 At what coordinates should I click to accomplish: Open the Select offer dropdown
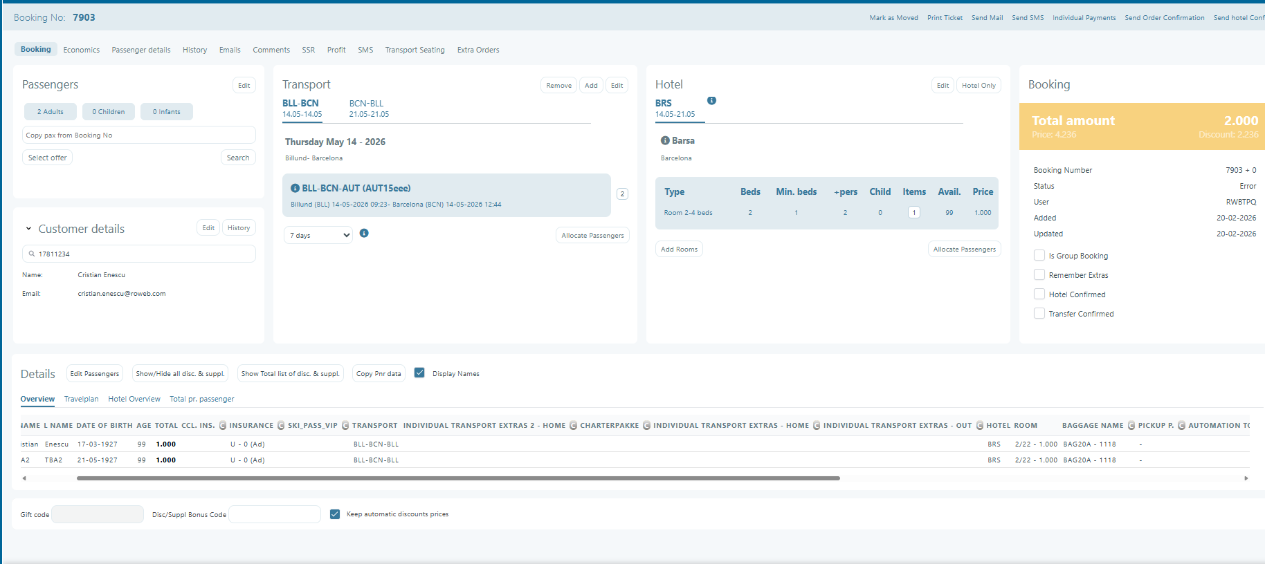(47, 158)
